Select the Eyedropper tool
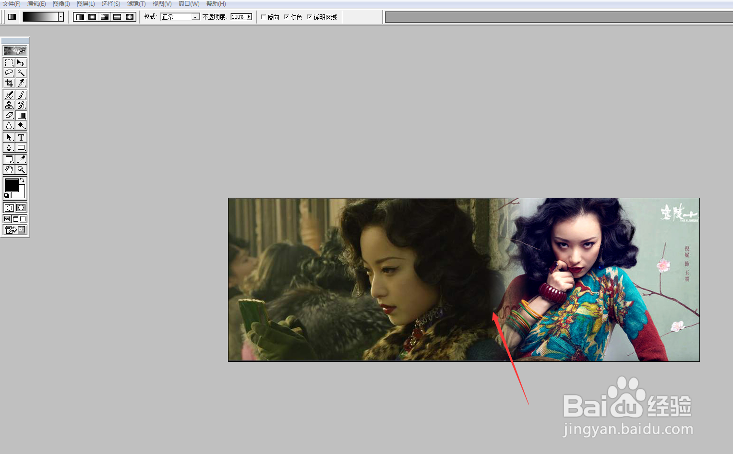The height and width of the screenshot is (454, 733). tap(21, 159)
